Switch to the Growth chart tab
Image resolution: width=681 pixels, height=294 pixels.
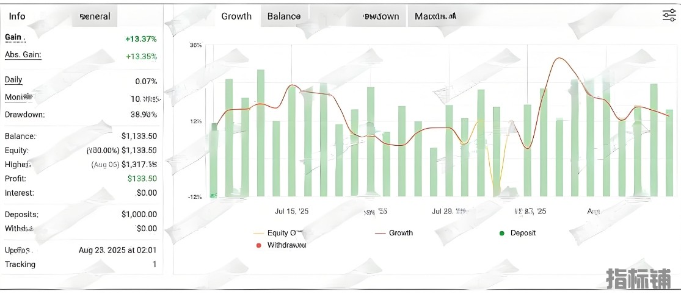[x=236, y=16]
